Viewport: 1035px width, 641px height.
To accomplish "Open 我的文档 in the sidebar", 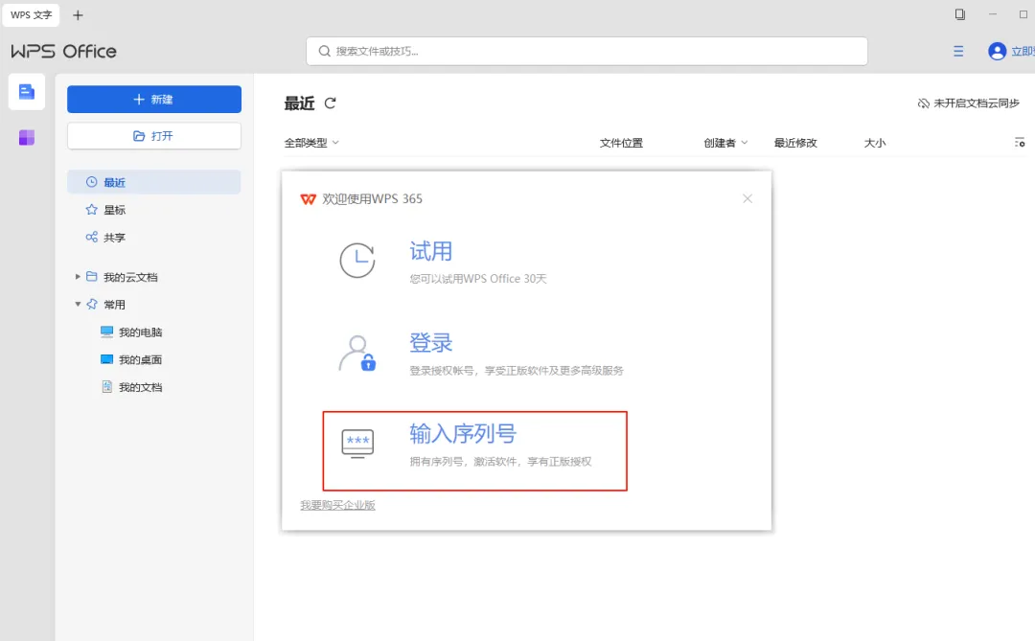I will tap(131, 387).
